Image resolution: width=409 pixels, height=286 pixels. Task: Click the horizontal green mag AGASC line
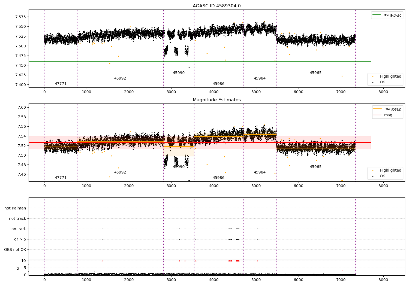tap(200, 61)
